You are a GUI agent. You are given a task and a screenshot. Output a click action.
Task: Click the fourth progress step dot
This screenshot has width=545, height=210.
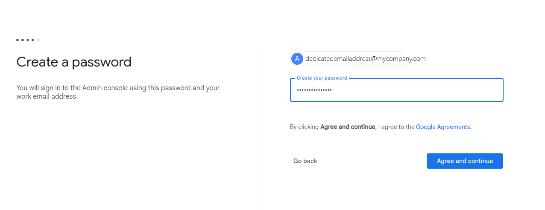(x=33, y=40)
